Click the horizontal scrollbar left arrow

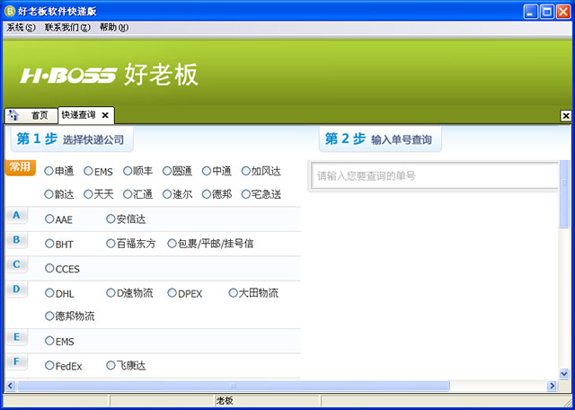point(10,386)
